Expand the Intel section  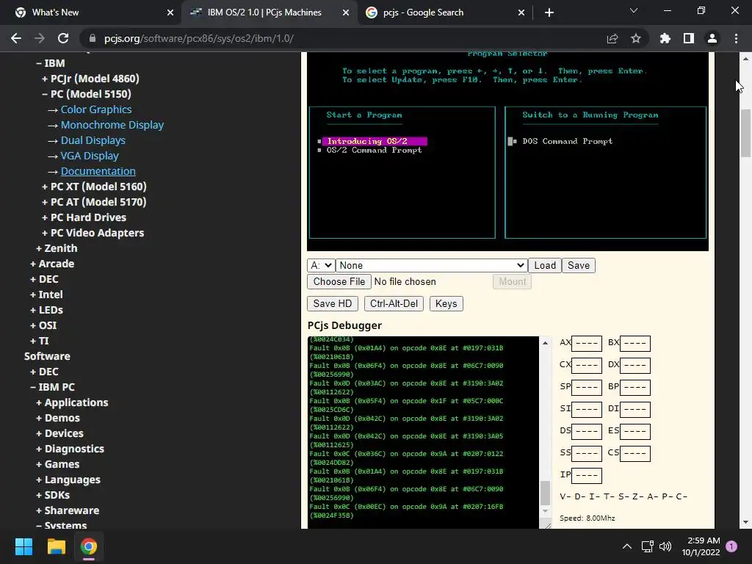click(x=46, y=294)
